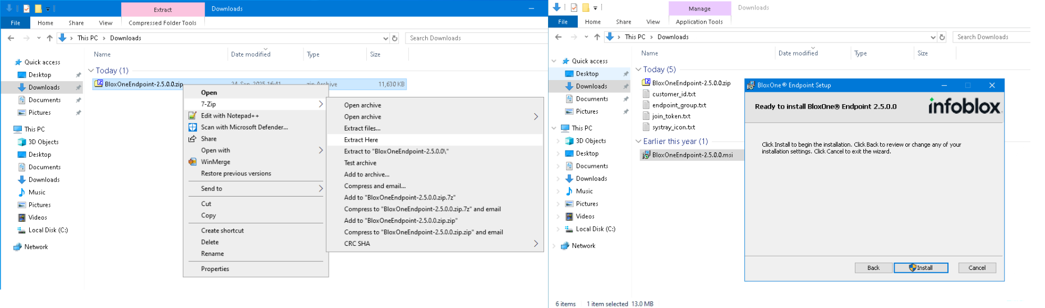Viewport: 1045px width, 308px height.
Task: Expand the Open with submenu arrow
Action: 320,151
